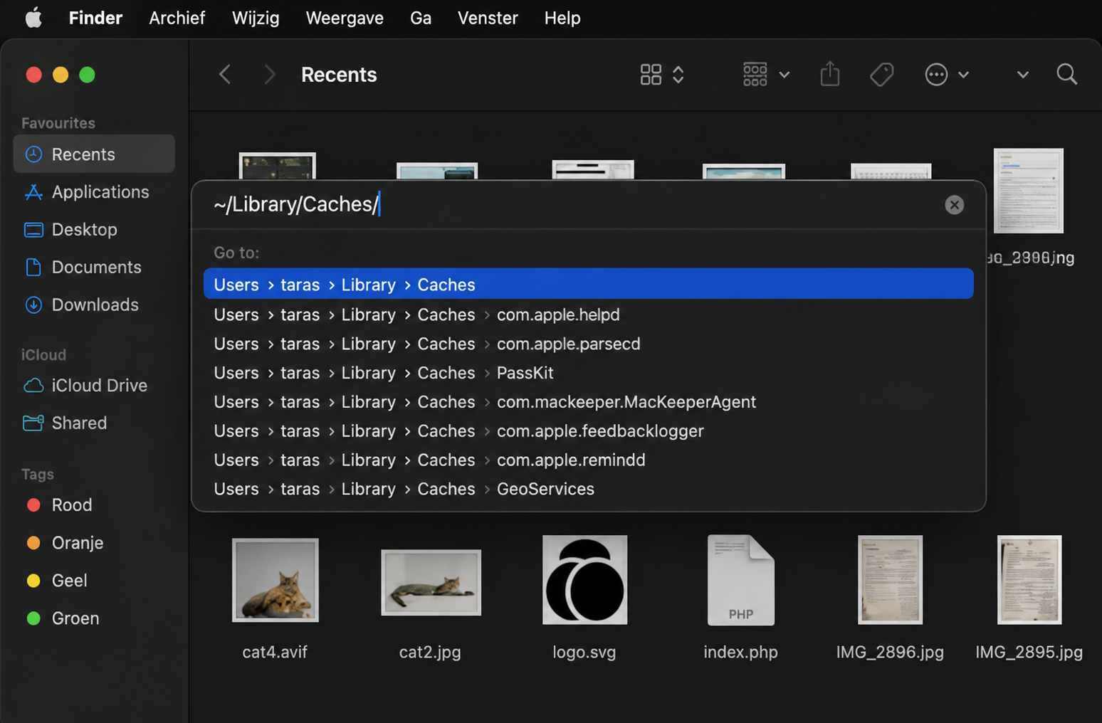The image size is (1102, 723).
Task: Open the Wijzig menu
Action: pos(256,18)
